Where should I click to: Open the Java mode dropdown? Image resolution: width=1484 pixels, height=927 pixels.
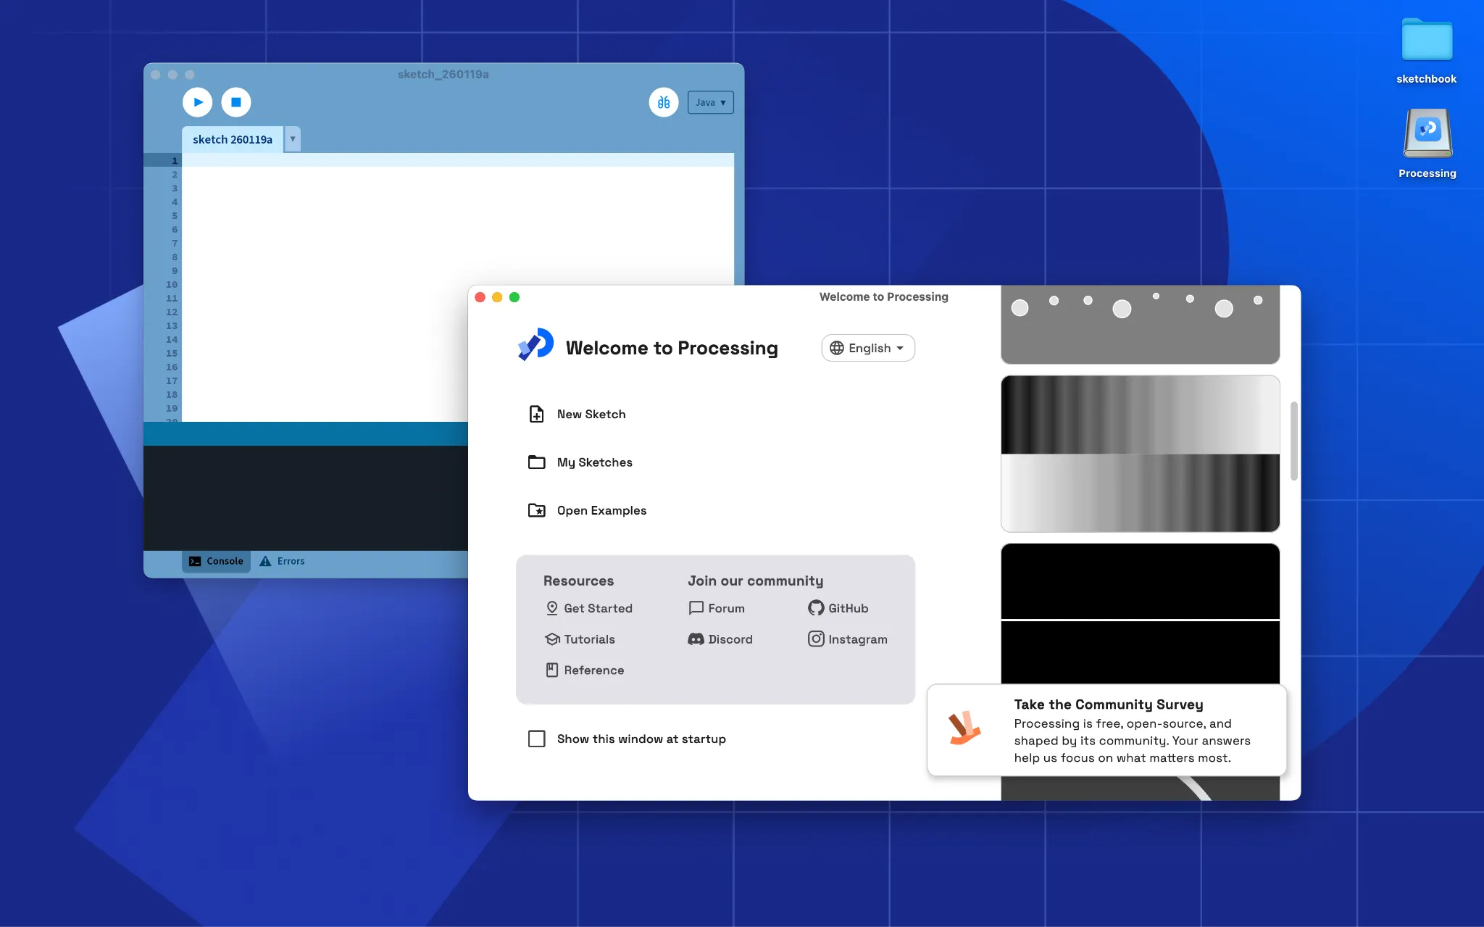tap(710, 102)
